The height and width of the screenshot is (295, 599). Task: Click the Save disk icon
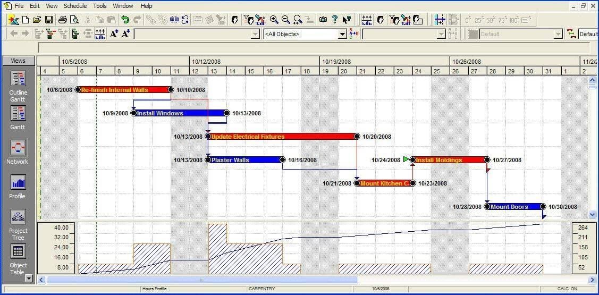48,20
